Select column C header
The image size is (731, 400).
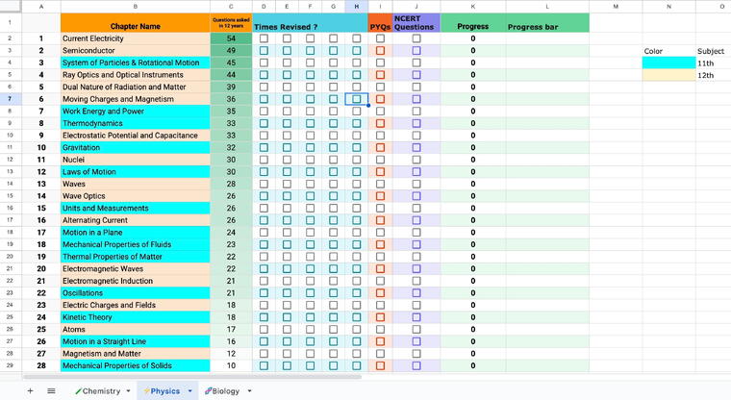click(x=231, y=7)
